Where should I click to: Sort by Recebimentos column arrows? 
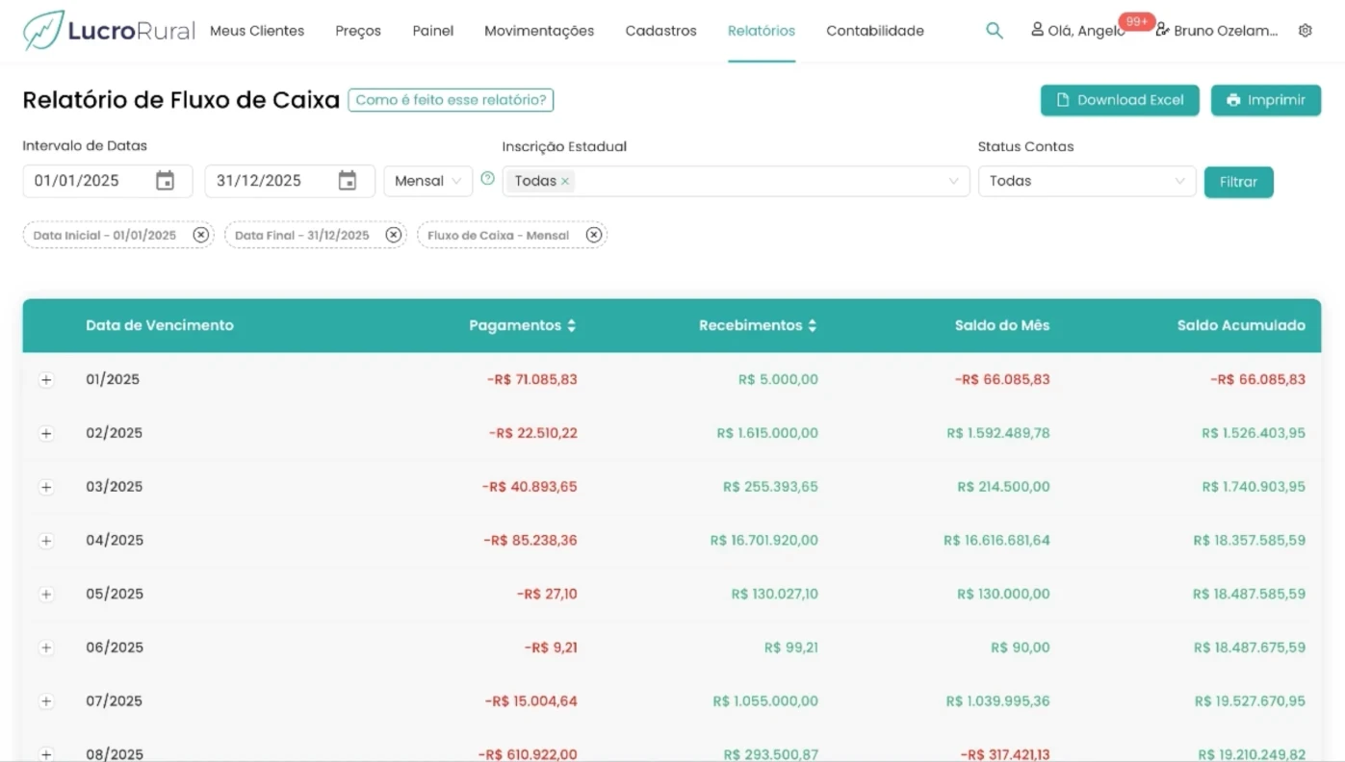(x=812, y=325)
